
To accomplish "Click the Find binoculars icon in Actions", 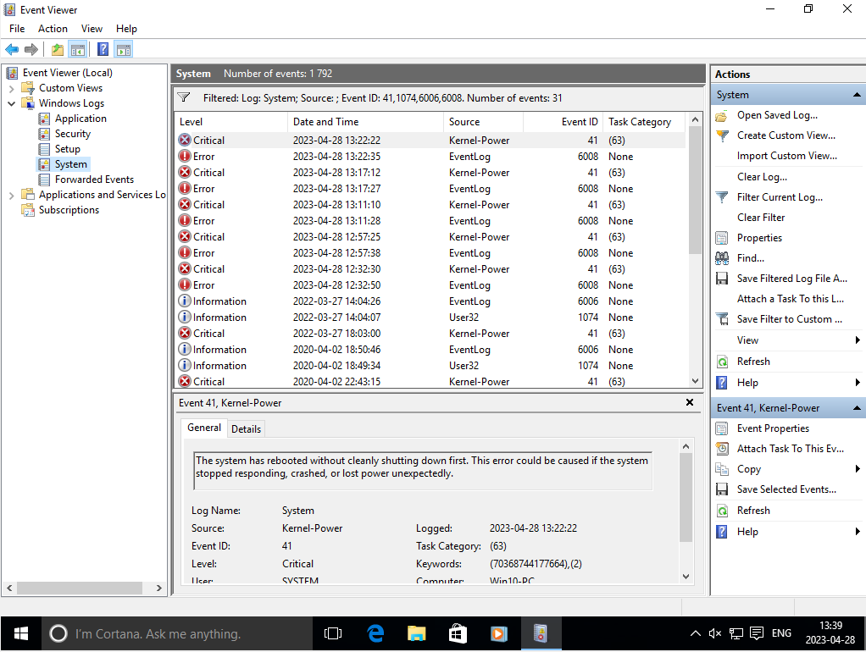I will point(722,258).
